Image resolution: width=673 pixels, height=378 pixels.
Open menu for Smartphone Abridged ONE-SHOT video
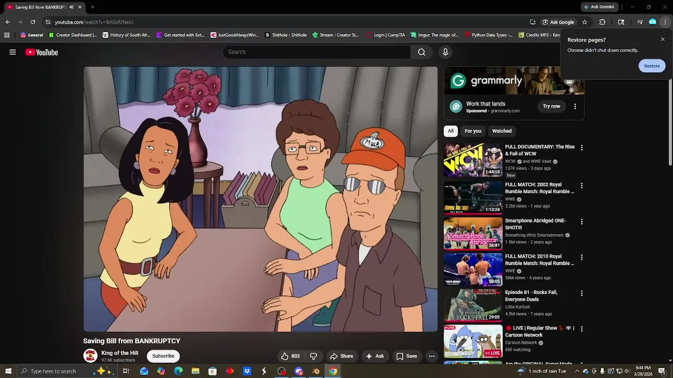582,222
